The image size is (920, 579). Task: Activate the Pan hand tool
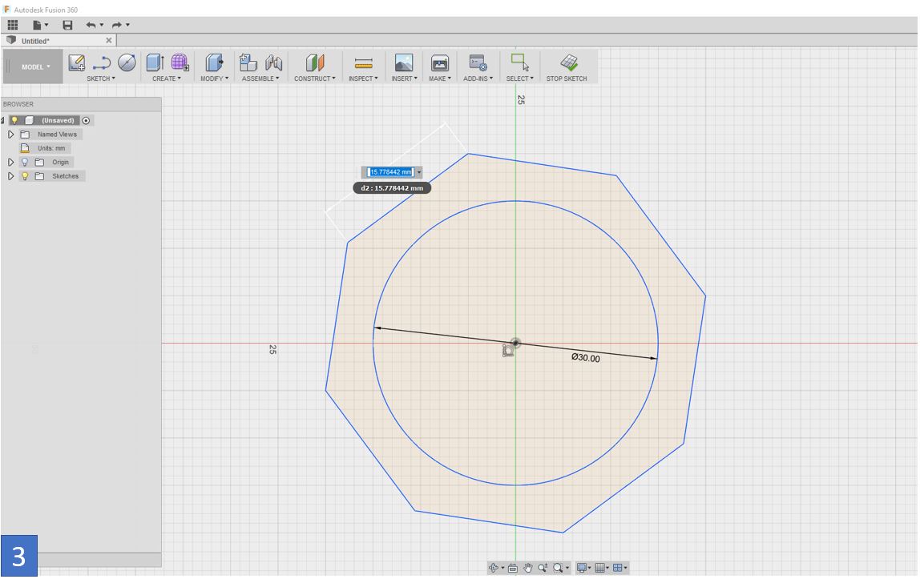[x=528, y=567]
